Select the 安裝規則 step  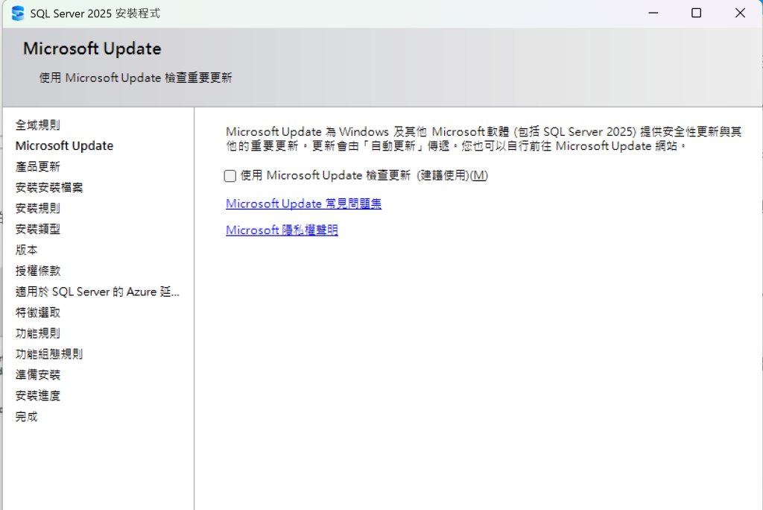coord(38,209)
